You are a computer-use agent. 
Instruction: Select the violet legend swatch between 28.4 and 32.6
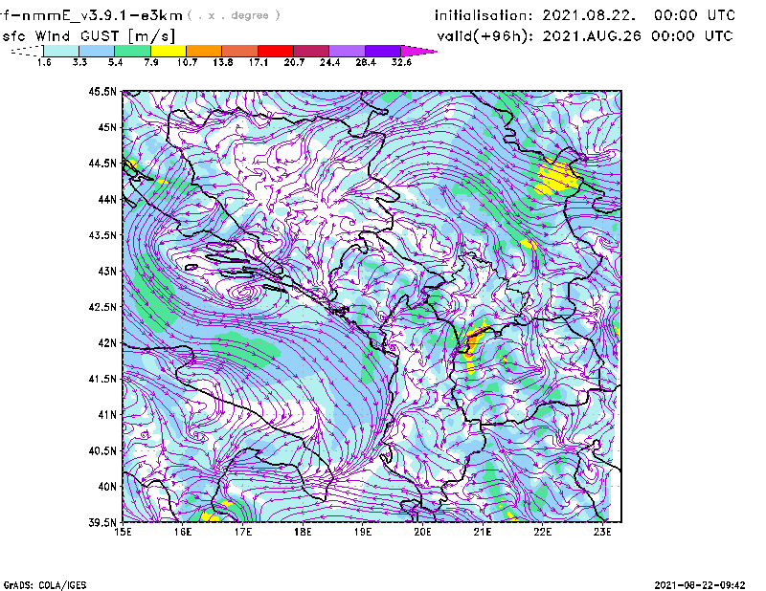pos(383,51)
